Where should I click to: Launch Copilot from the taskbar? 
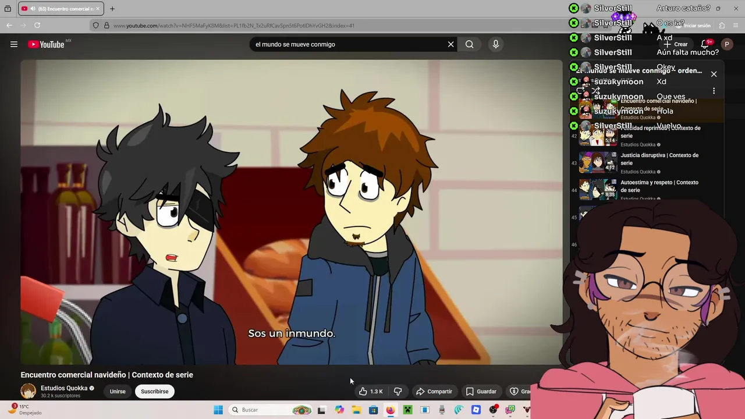coord(339,410)
